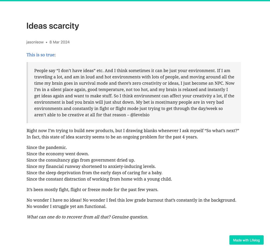Click the "Made with Lifelog" button
This screenshot has width=270, height=250.
pyautogui.click(x=246, y=240)
